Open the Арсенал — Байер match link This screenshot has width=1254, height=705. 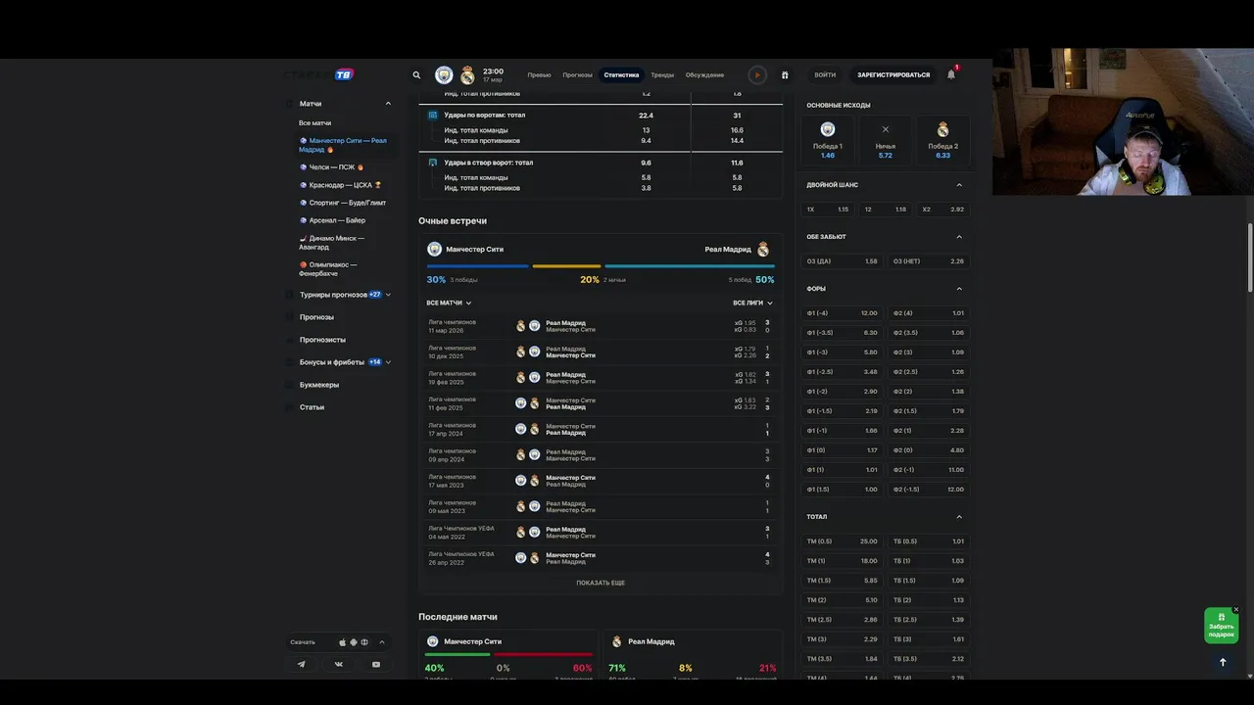pos(332,220)
